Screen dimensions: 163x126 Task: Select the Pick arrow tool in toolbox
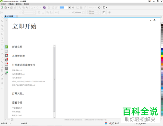pyautogui.click(x=2, y=17)
